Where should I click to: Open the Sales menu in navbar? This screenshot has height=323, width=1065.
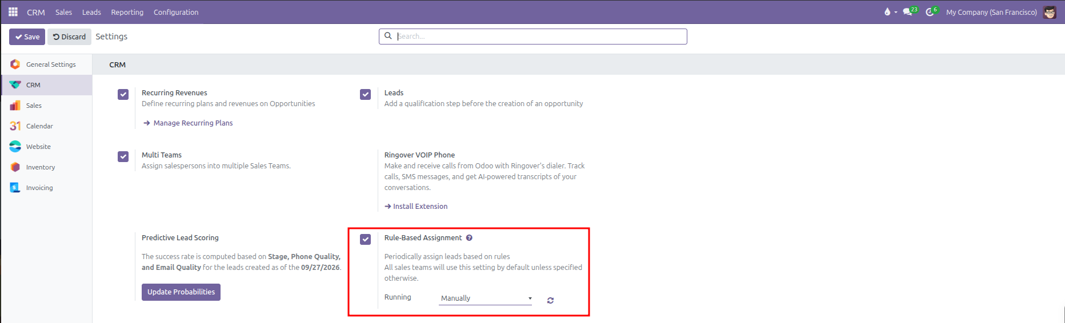64,12
